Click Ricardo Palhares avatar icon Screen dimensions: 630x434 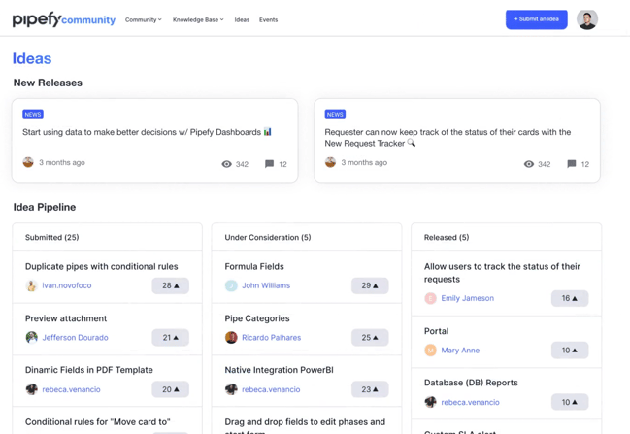click(x=231, y=337)
